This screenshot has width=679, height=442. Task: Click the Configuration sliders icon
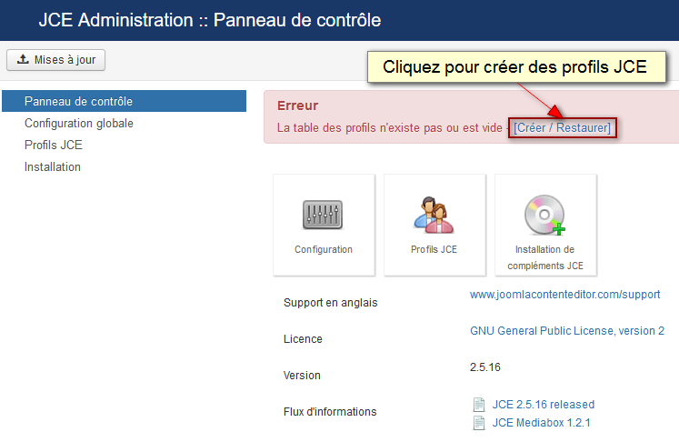(x=323, y=215)
